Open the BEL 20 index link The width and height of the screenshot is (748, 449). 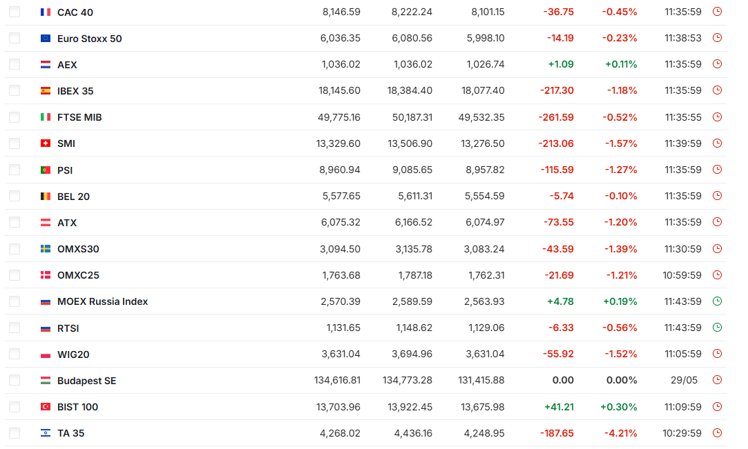(x=73, y=197)
